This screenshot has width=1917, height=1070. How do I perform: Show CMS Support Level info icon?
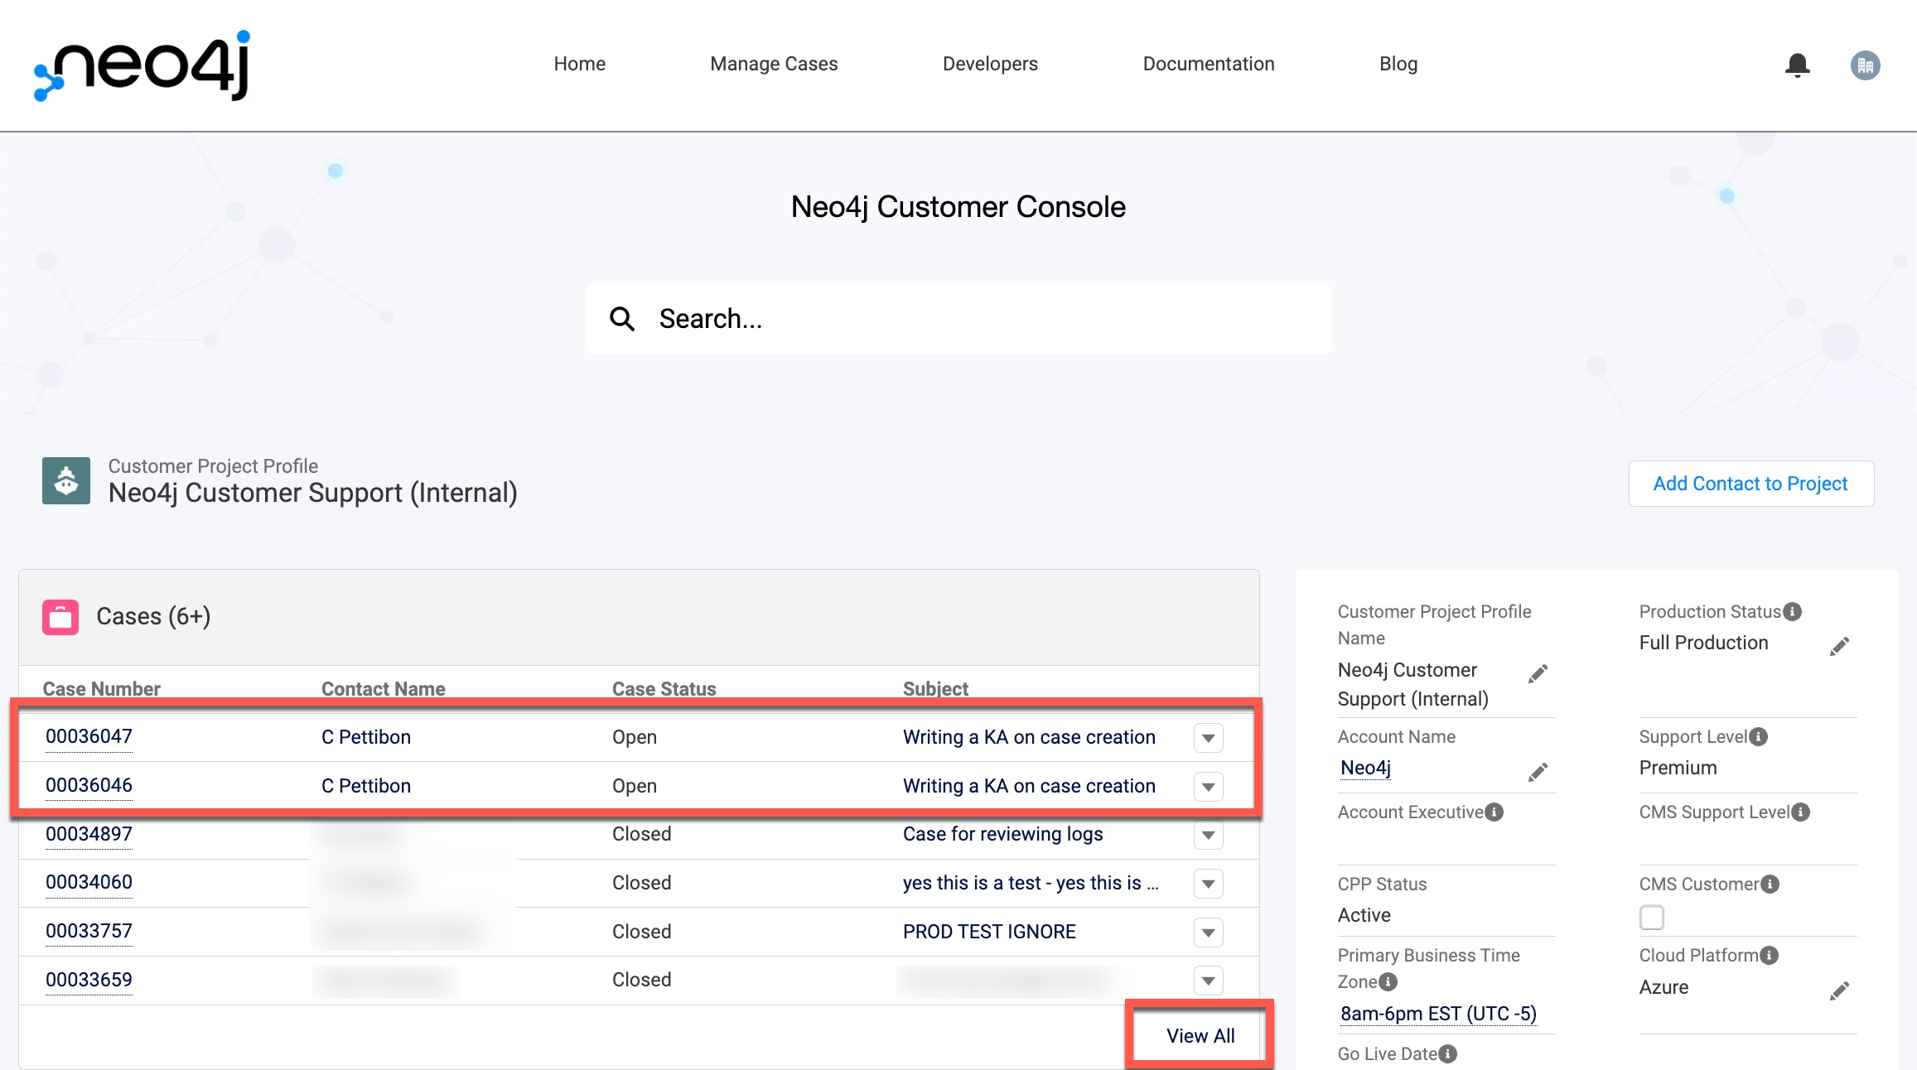point(1800,812)
